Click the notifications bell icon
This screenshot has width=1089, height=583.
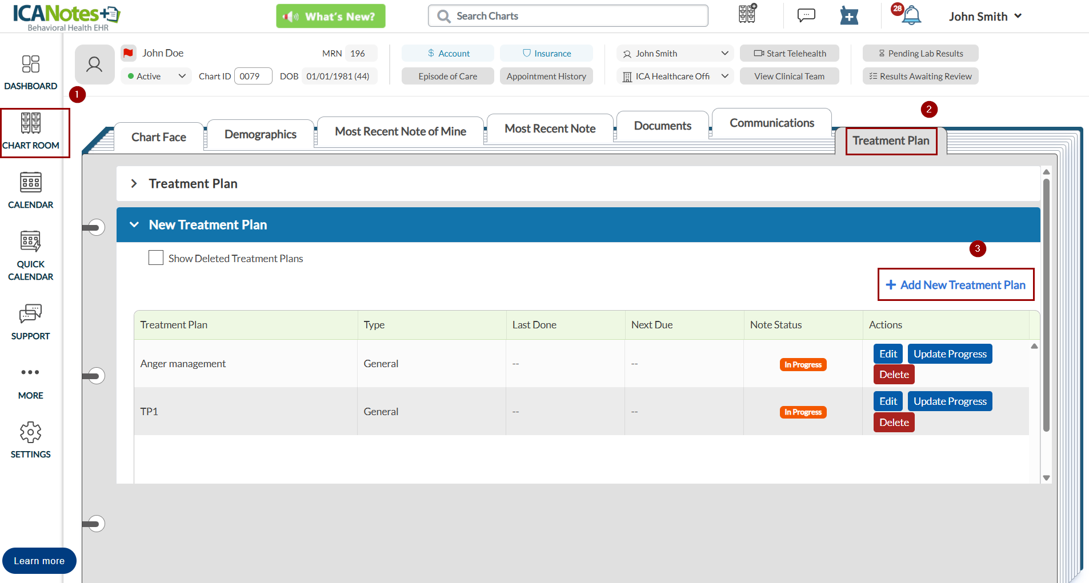tap(911, 15)
